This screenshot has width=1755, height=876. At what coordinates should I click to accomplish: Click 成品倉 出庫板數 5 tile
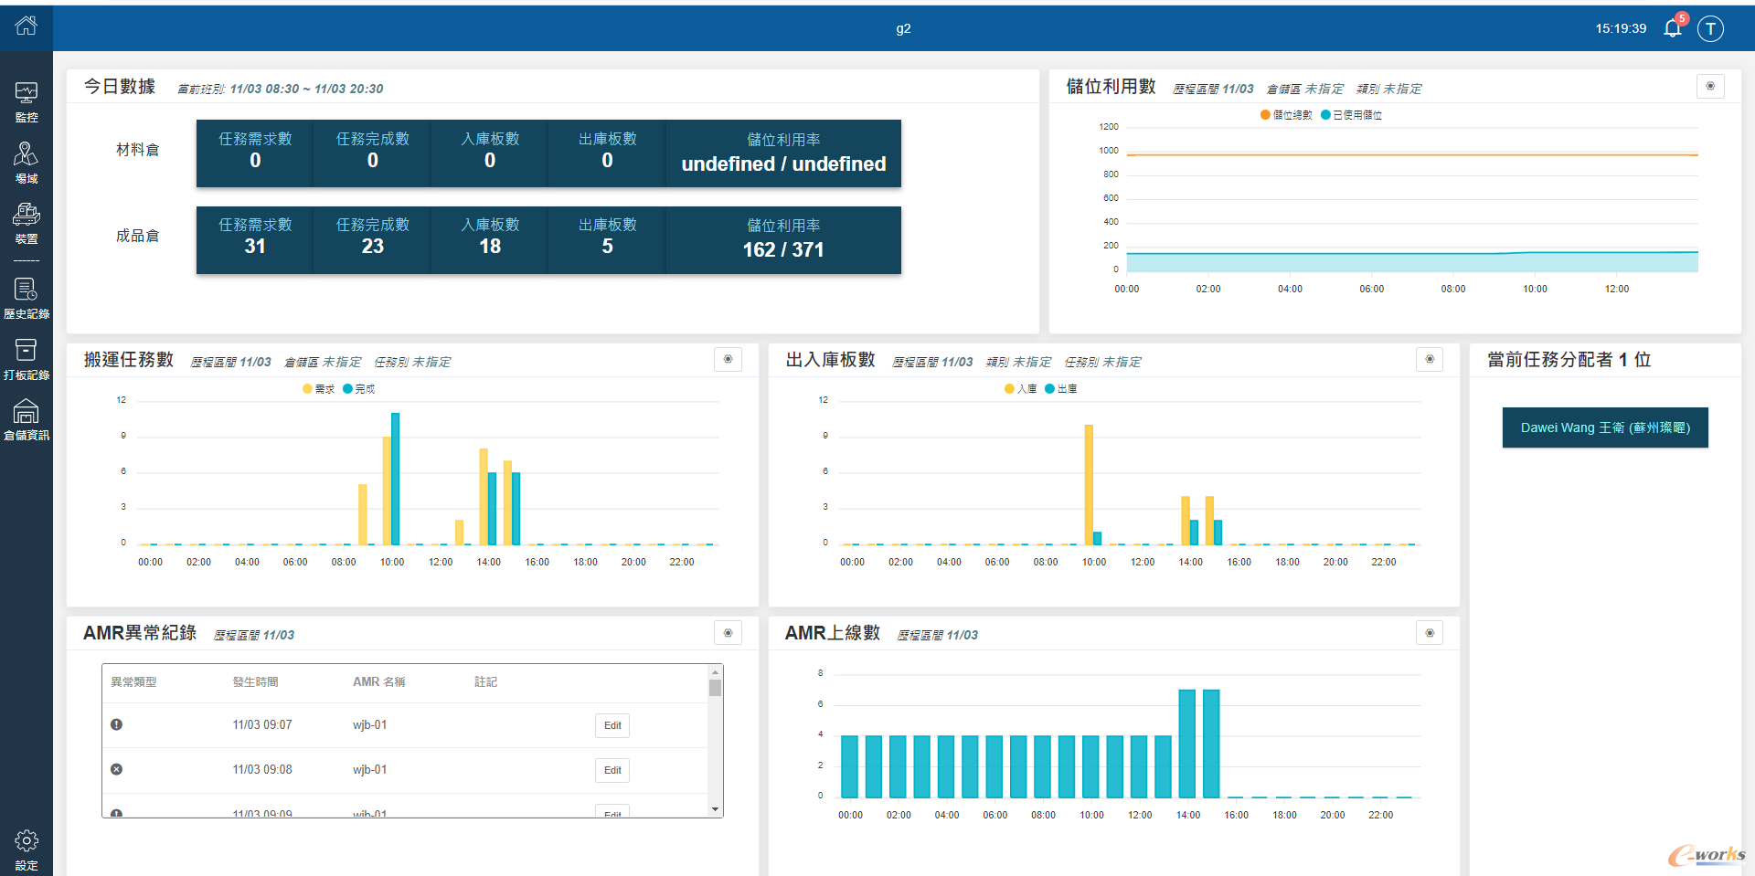click(607, 239)
